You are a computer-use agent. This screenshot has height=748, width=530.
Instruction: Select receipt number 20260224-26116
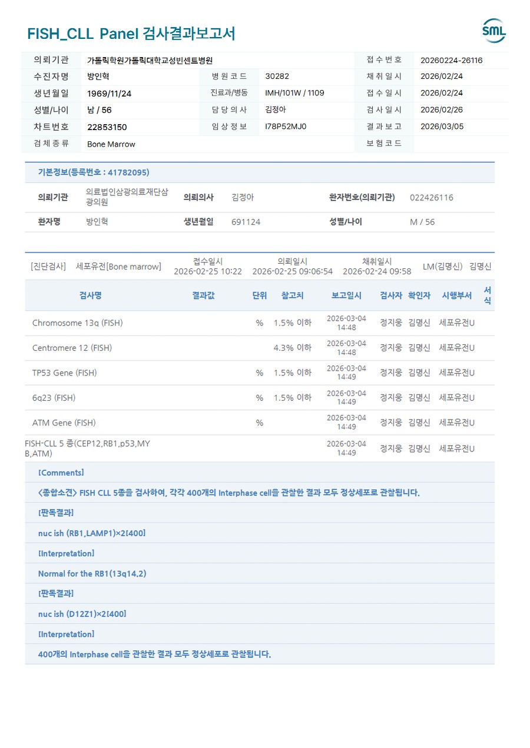(452, 60)
